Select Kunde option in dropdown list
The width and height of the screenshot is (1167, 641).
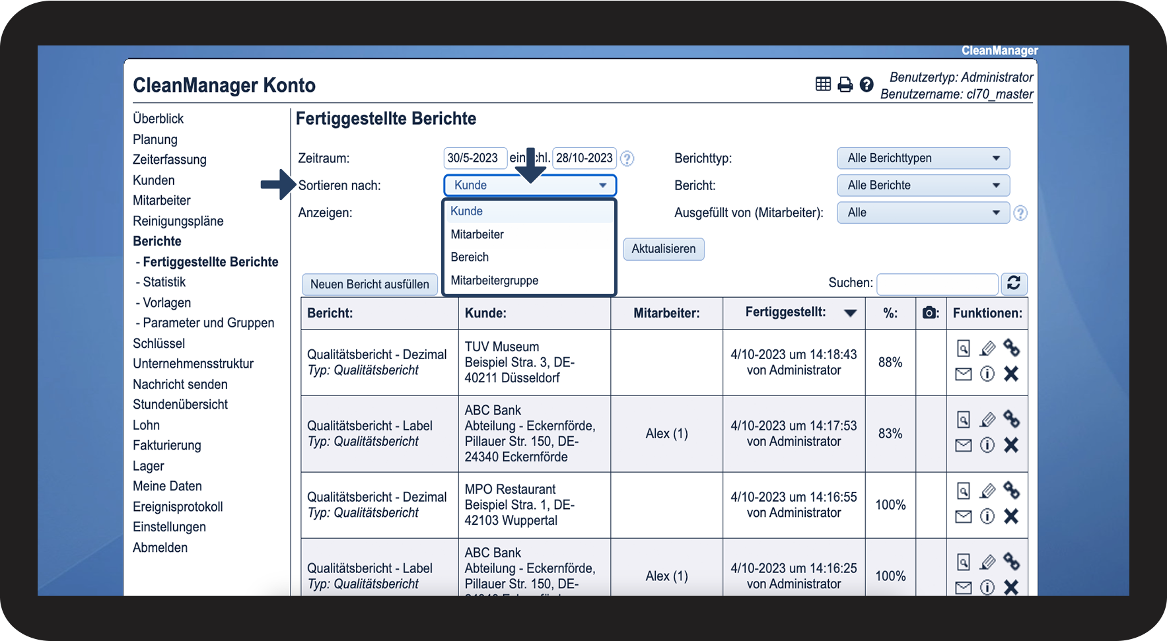pyautogui.click(x=529, y=211)
